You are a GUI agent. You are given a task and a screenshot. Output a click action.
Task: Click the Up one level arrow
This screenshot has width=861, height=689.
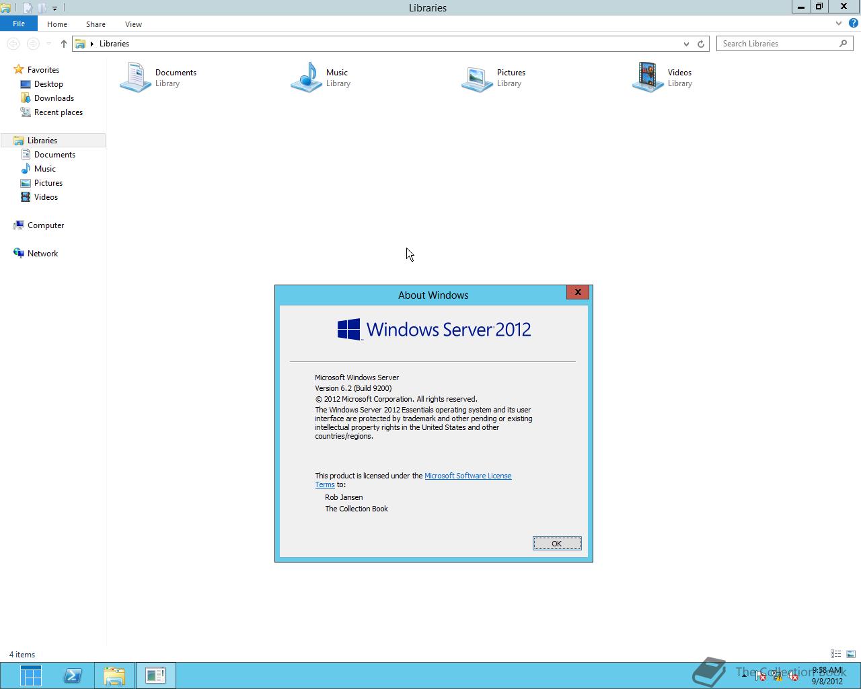tap(64, 44)
